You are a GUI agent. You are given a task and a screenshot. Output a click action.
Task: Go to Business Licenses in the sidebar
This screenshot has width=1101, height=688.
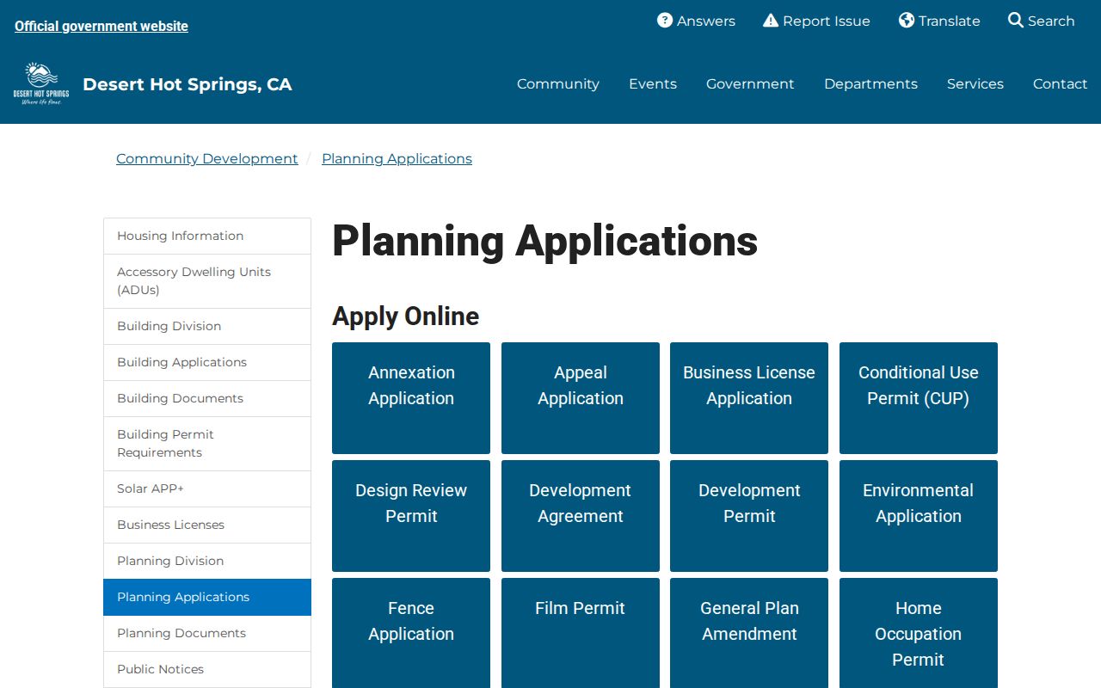[x=207, y=525]
